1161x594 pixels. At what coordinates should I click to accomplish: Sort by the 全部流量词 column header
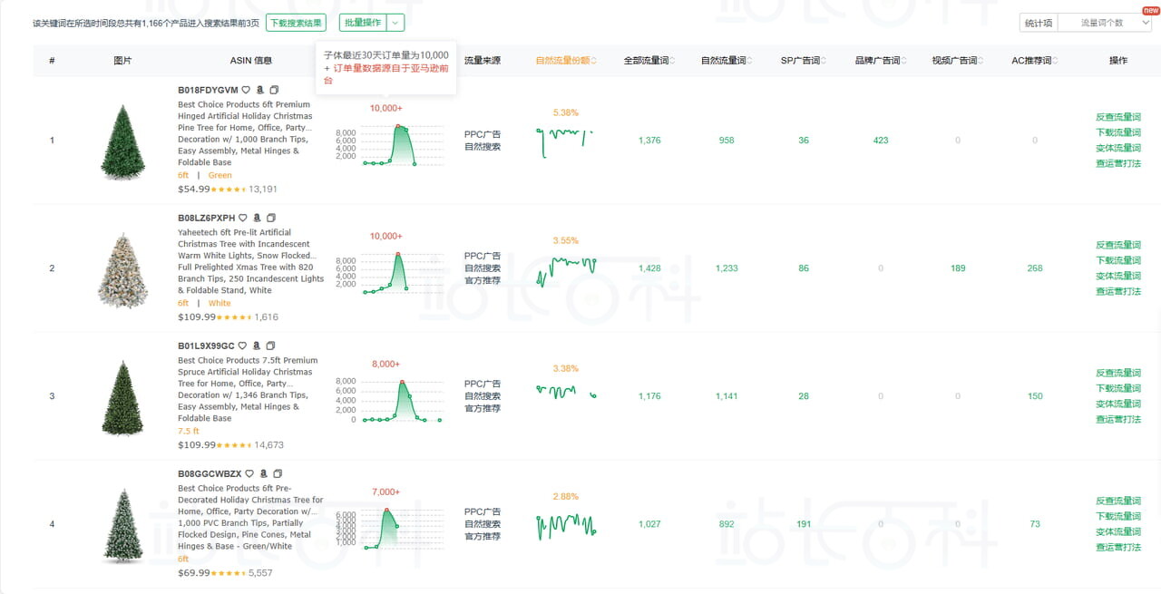point(649,61)
